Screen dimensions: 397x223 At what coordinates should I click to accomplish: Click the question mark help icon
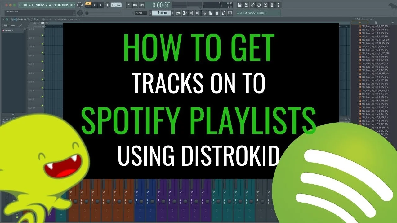(x=278, y=5)
